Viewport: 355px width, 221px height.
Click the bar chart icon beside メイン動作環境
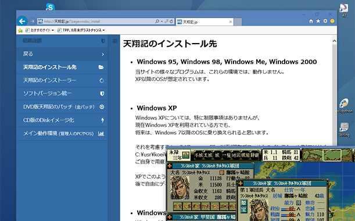101,134
